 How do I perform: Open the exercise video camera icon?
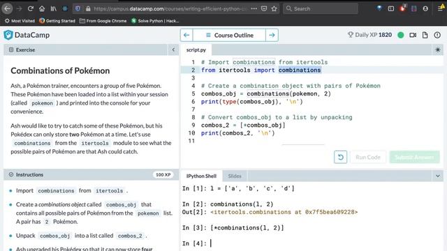click(413, 35)
